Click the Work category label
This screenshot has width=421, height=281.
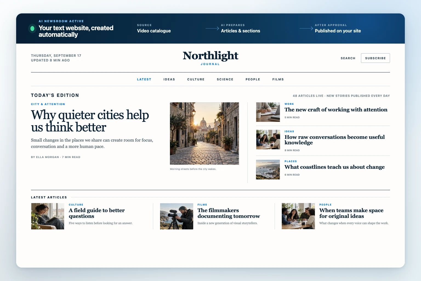point(289,104)
